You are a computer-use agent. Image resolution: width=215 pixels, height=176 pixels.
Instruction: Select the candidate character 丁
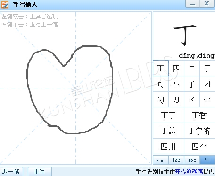(161, 68)
